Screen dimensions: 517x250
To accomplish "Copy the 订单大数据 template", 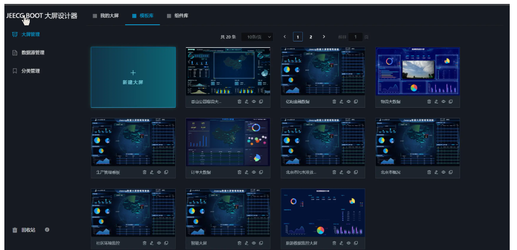I will click(261, 172).
